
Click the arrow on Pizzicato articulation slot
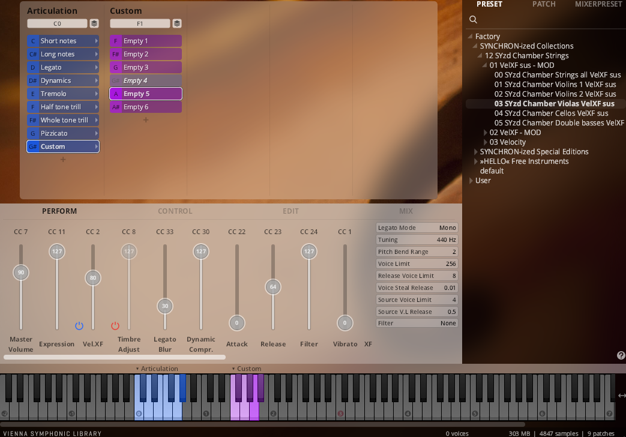pos(96,133)
